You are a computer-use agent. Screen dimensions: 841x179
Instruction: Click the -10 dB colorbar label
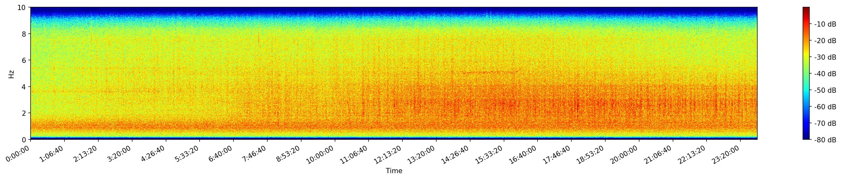point(825,24)
